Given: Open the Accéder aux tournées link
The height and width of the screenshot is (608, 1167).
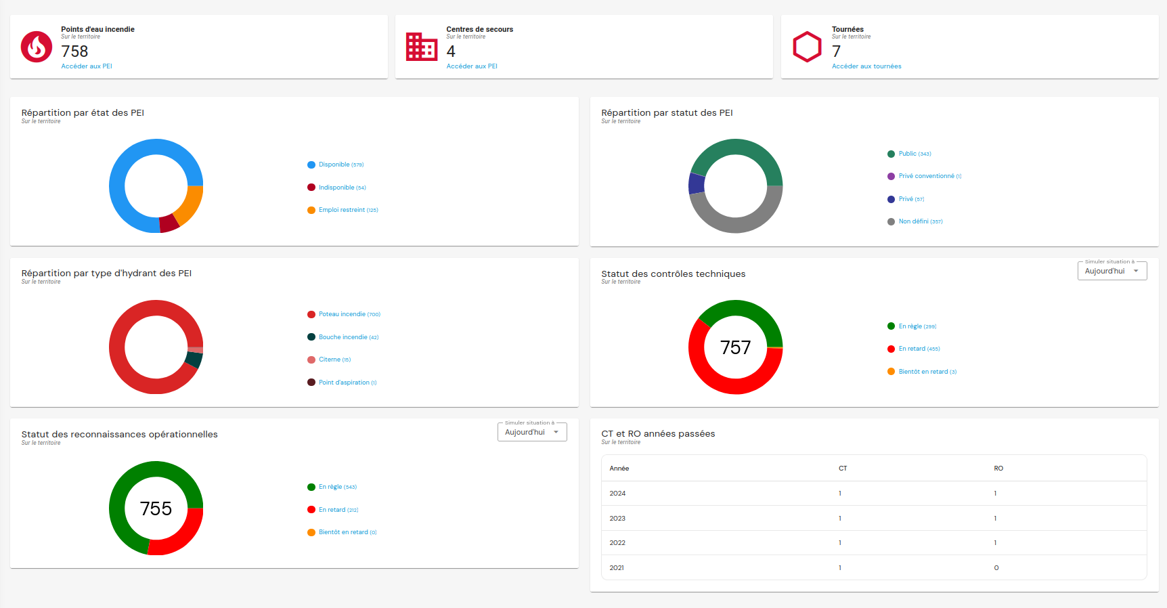Looking at the screenshot, I should (866, 66).
